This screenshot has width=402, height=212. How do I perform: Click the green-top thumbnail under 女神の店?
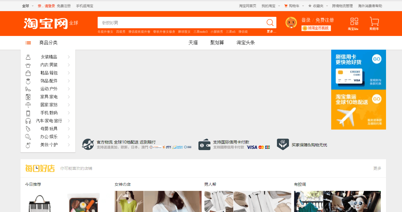click(x=129, y=201)
